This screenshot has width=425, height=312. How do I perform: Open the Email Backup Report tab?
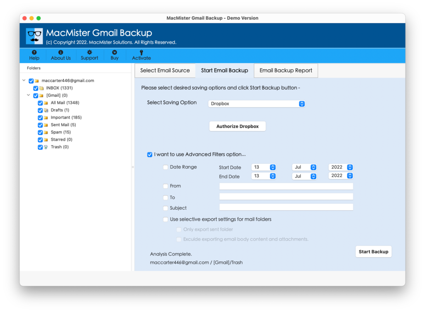click(286, 71)
